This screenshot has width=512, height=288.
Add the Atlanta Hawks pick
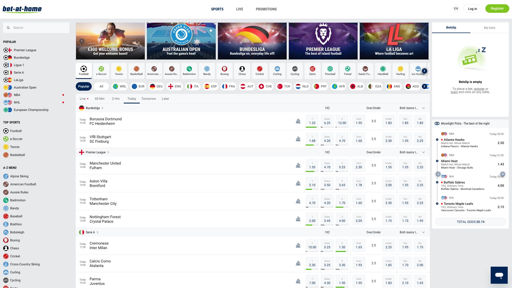click(x=437, y=140)
